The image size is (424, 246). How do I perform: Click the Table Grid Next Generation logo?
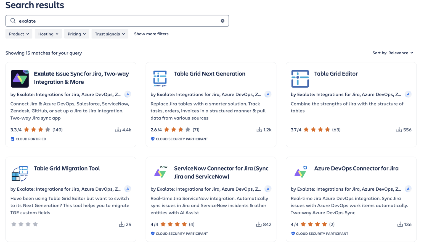(160, 79)
